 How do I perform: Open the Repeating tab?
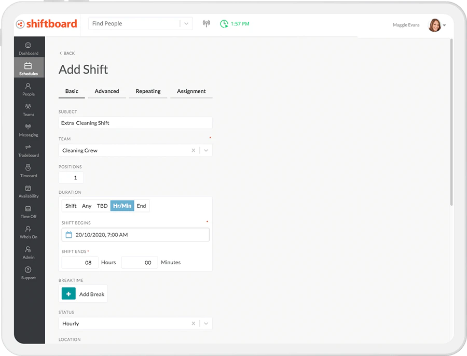pyautogui.click(x=147, y=91)
